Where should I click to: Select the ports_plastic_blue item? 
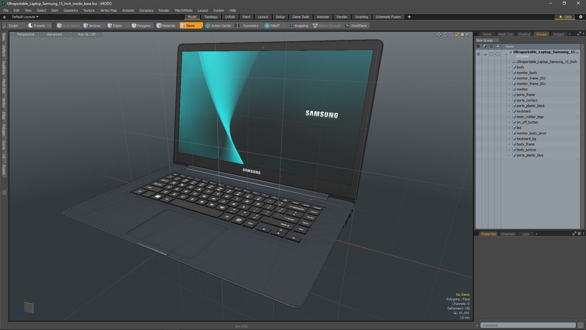click(530, 155)
